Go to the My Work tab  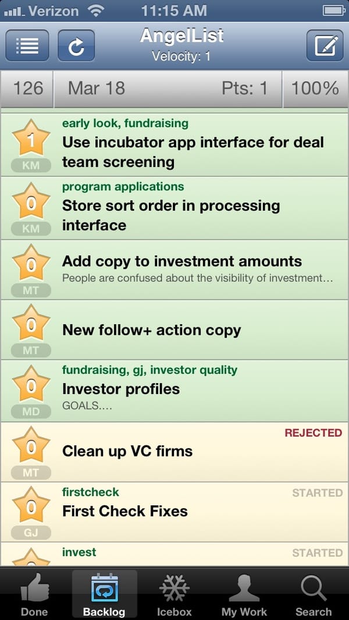point(244,594)
